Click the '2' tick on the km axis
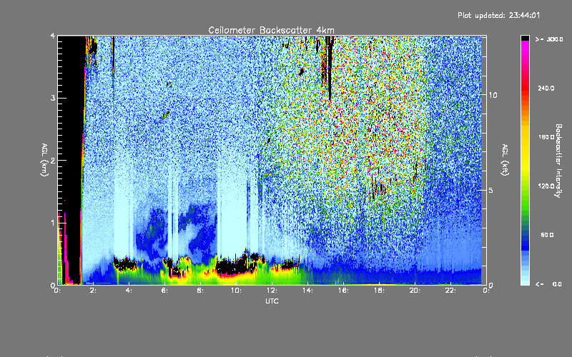This screenshot has width=572, height=357. 53,160
